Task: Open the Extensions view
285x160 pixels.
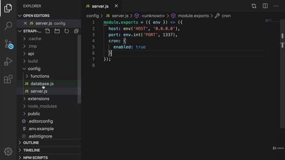Action: (8, 79)
